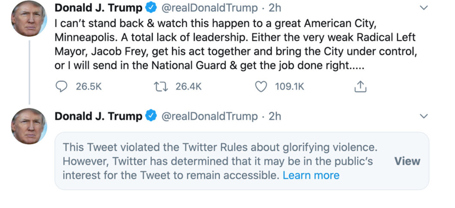Select the Donald J. Trump name on the flagged tweet

click(x=98, y=116)
